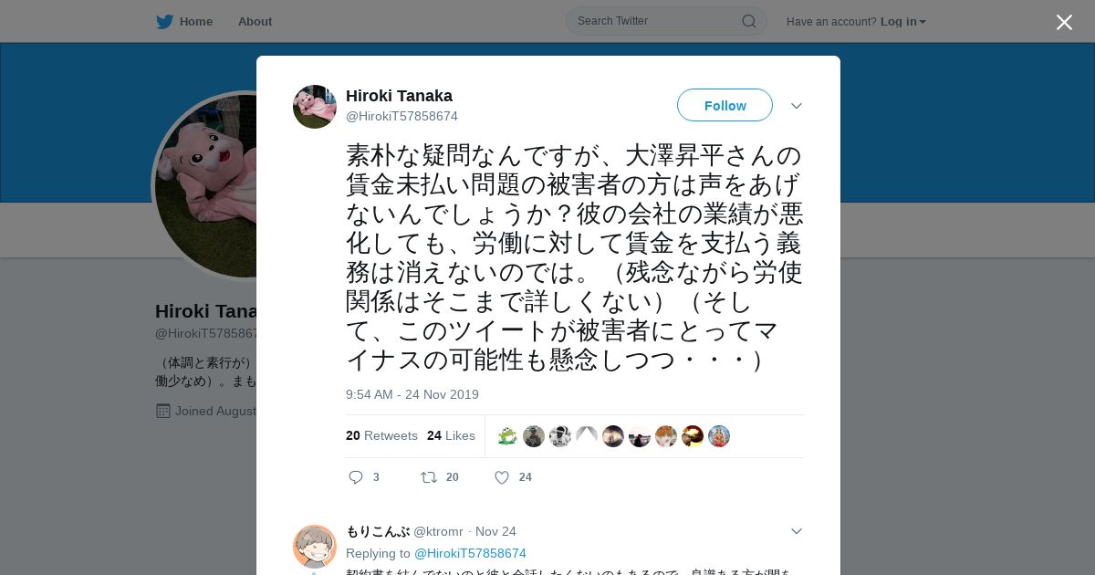Image resolution: width=1095 pixels, height=575 pixels.
Task: Expand options chevron on もりこんぶ reply
Action: 797,531
